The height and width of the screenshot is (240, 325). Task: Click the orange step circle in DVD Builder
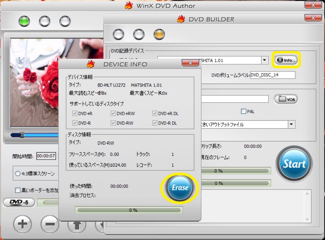click(x=159, y=34)
